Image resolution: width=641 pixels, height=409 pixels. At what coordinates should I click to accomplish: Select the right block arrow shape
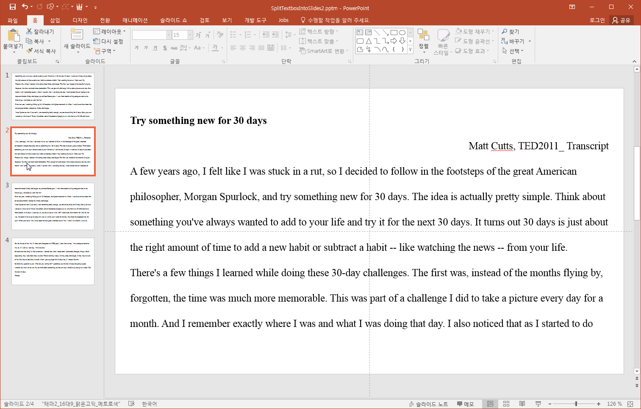point(394,41)
